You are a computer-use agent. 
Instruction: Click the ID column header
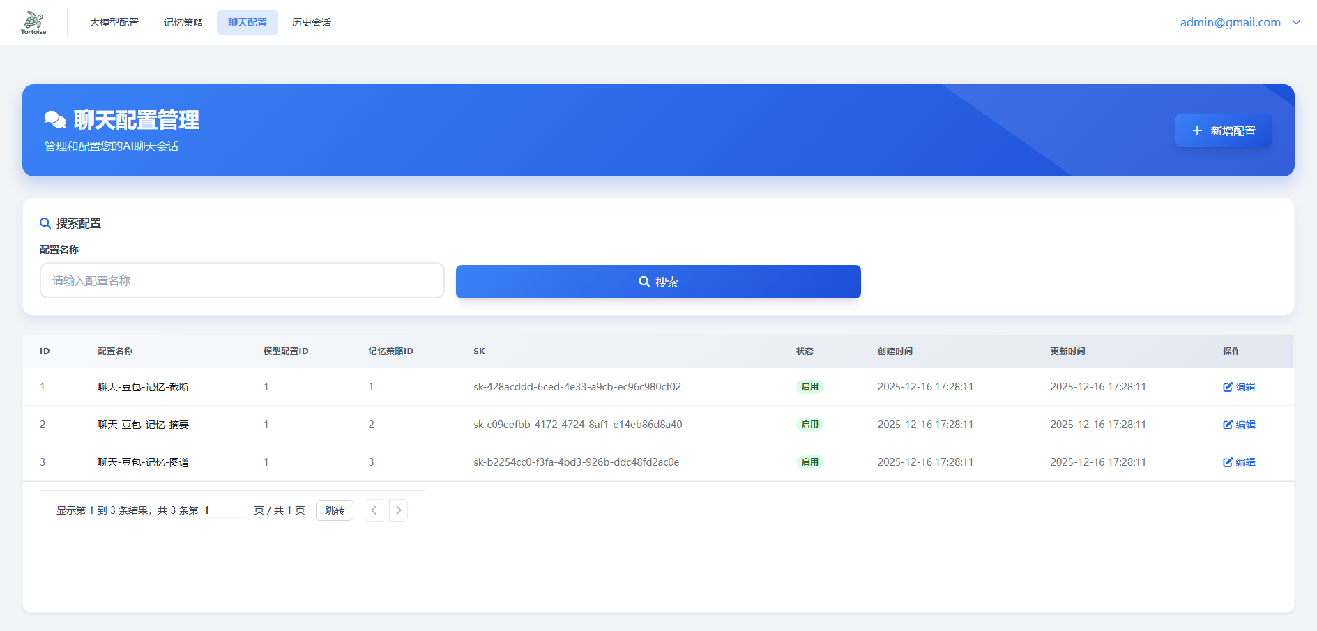pyautogui.click(x=45, y=351)
